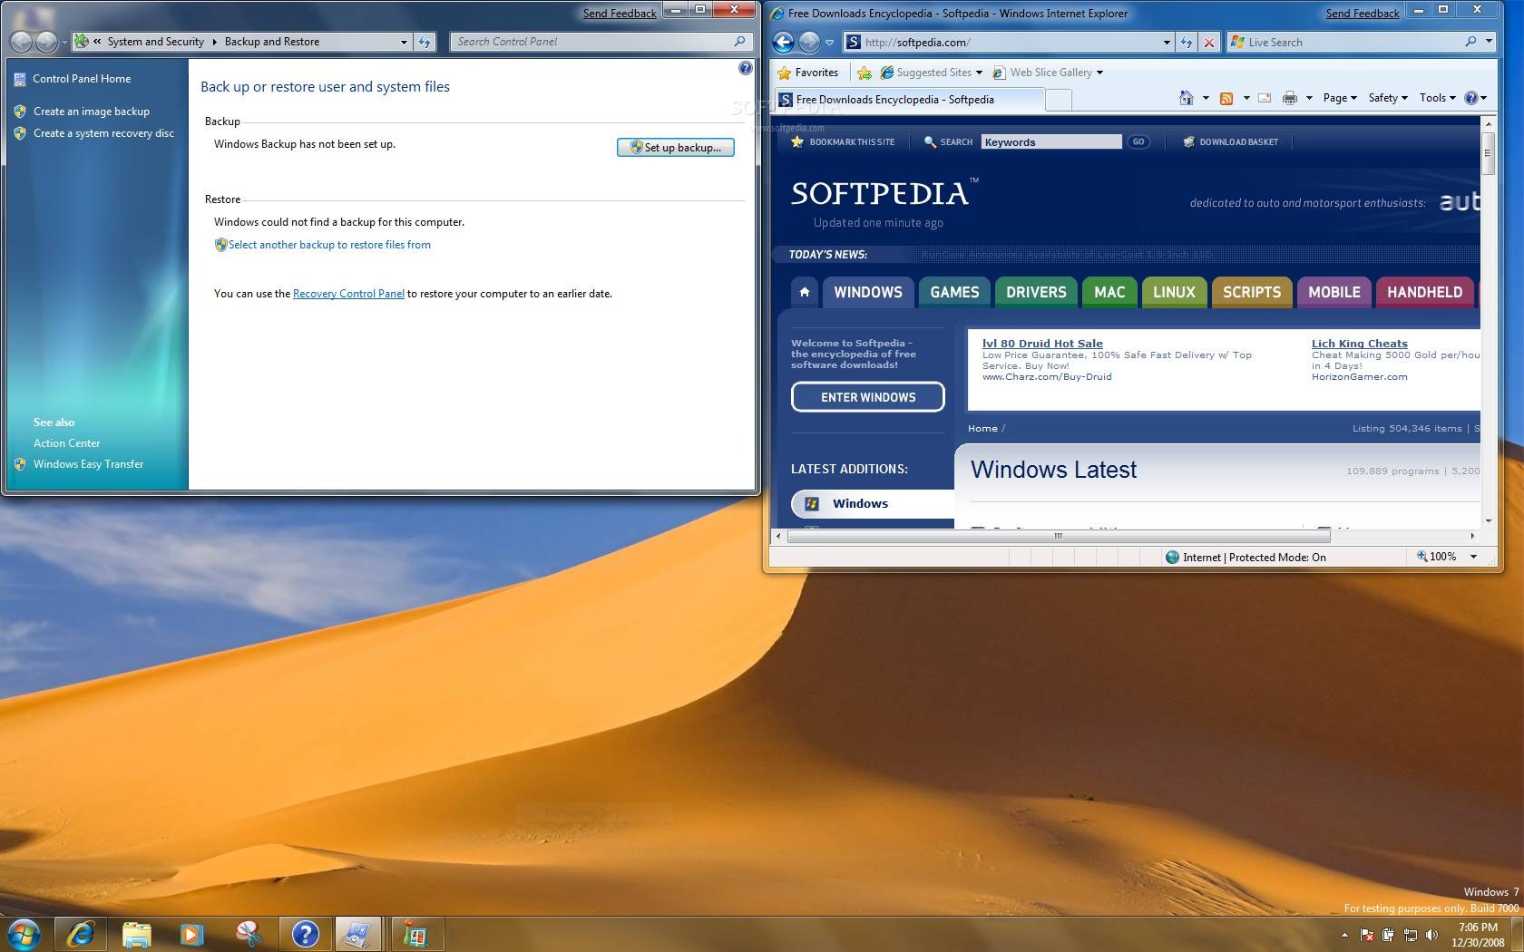Click the volume speaker icon in system tray
The image size is (1524, 952).
1431,935
